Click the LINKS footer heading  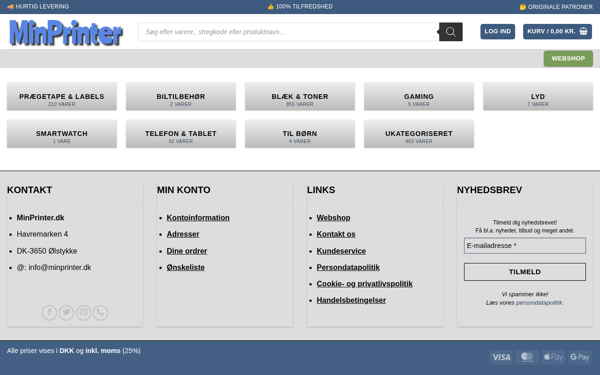(x=321, y=190)
